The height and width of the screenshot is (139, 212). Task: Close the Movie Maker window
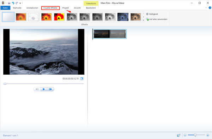tap(208, 3)
